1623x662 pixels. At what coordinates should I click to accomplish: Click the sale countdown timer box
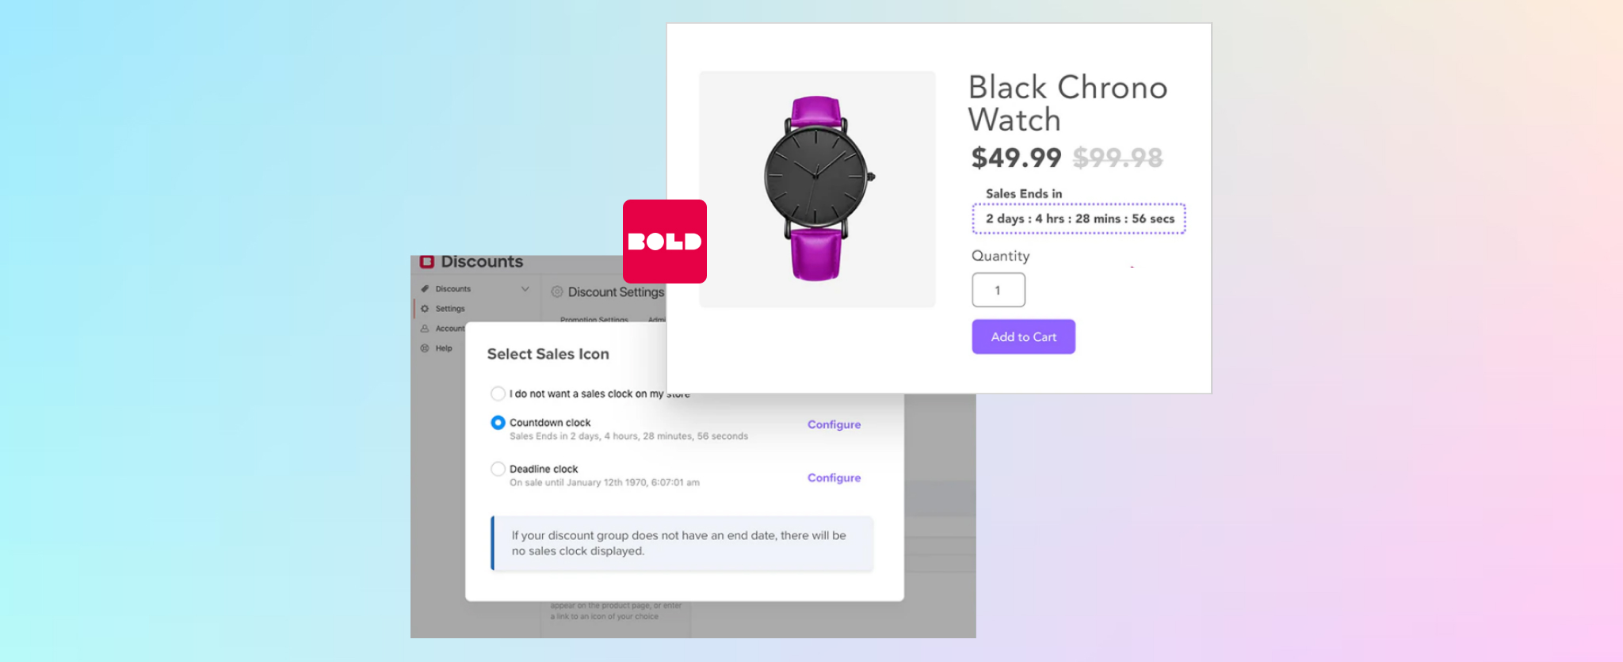1079,219
